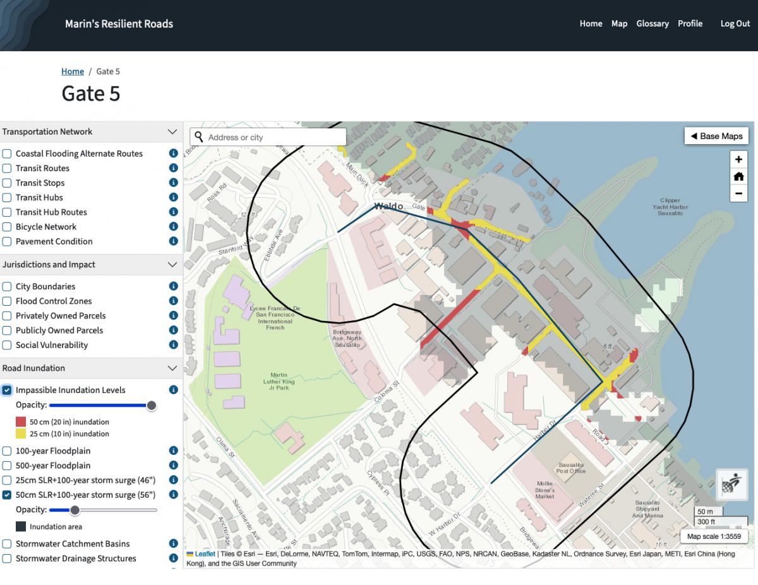Click the dark Inundation area swatch
Viewport: 758px width, 585px height.
(x=21, y=527)
